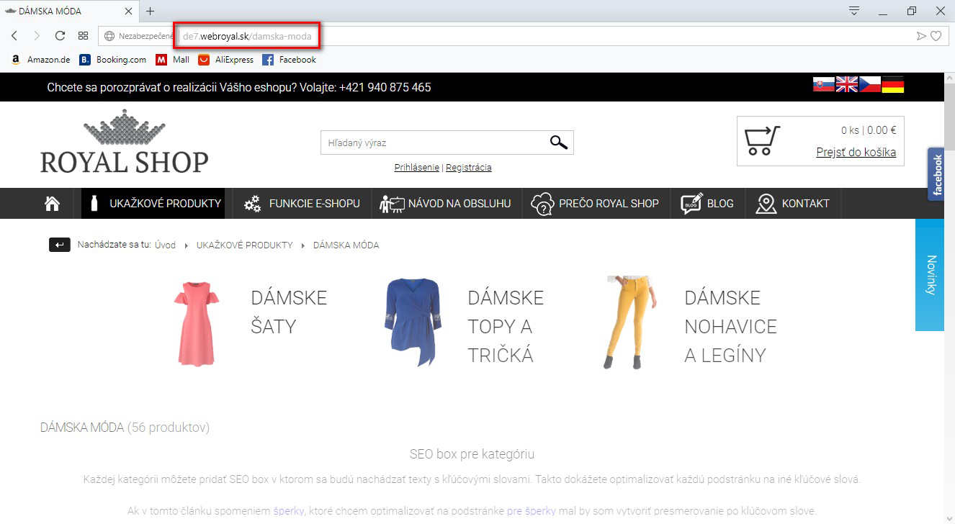
Task: Choose the Czech flag language
Action: click(869, 84)
